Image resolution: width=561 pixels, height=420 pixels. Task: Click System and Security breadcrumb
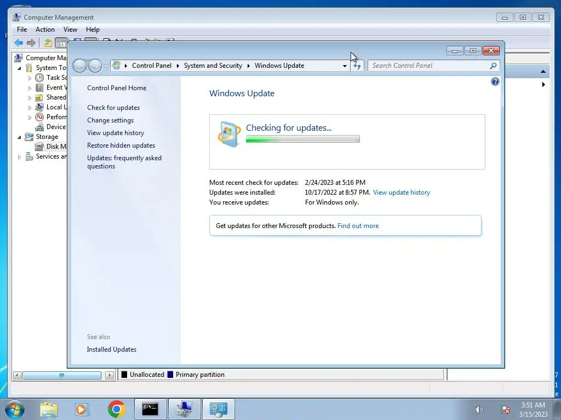[213, 66]
